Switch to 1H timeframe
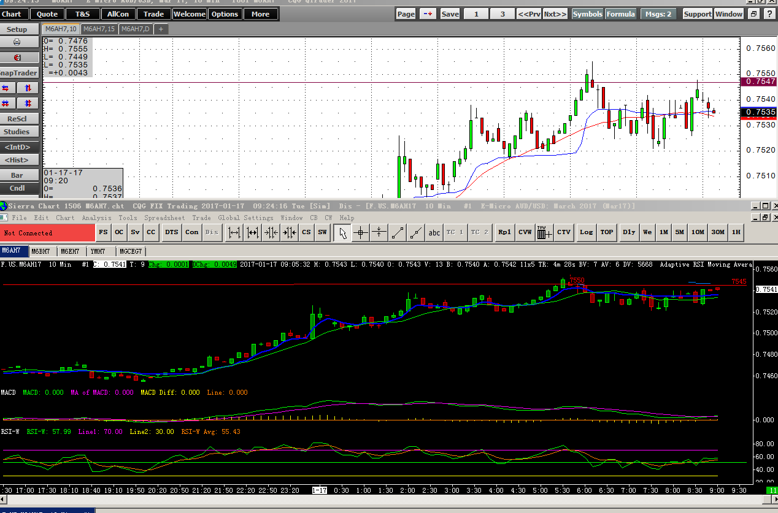778x513 pixels. pyautogui.click(x=736, y=232)
